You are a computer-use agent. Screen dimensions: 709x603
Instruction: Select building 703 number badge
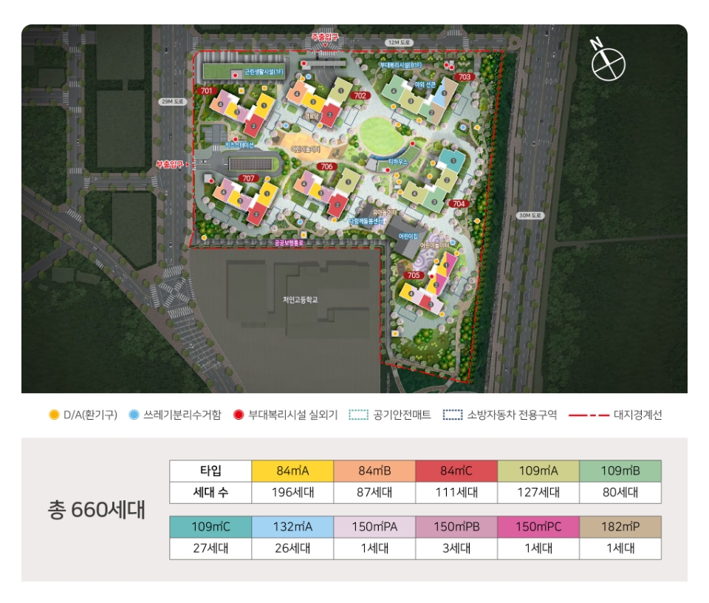(465, 77)
